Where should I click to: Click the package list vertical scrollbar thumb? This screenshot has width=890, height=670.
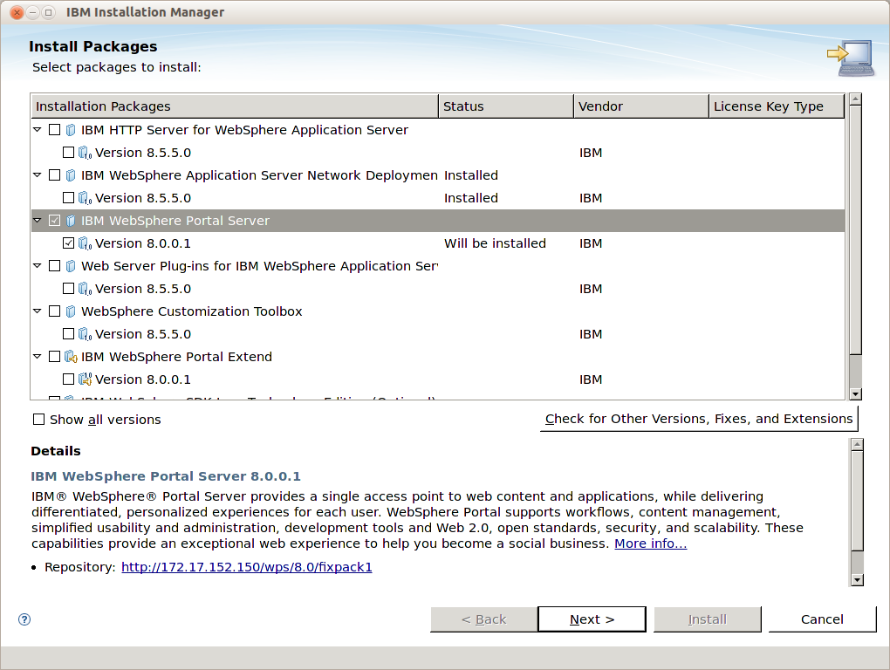tap(855, 229)
